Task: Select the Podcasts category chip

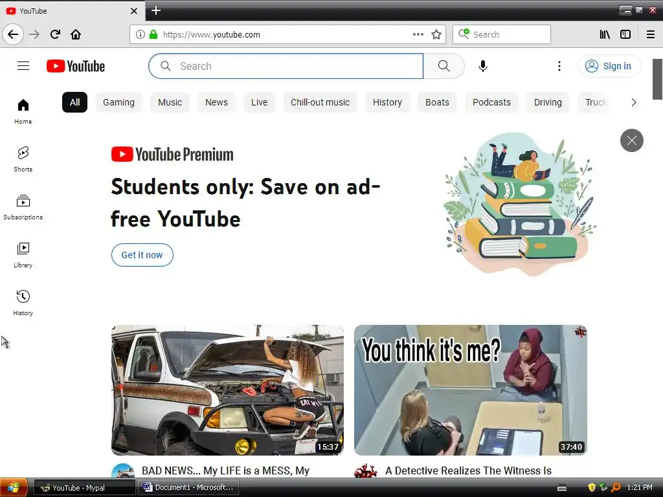Action: pyautogui.click(x=491, y=102)
